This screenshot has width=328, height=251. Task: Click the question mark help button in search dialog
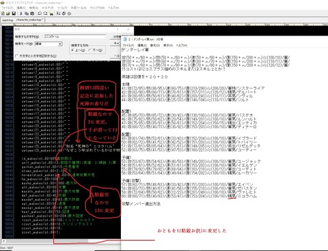[x=118, y=29]
